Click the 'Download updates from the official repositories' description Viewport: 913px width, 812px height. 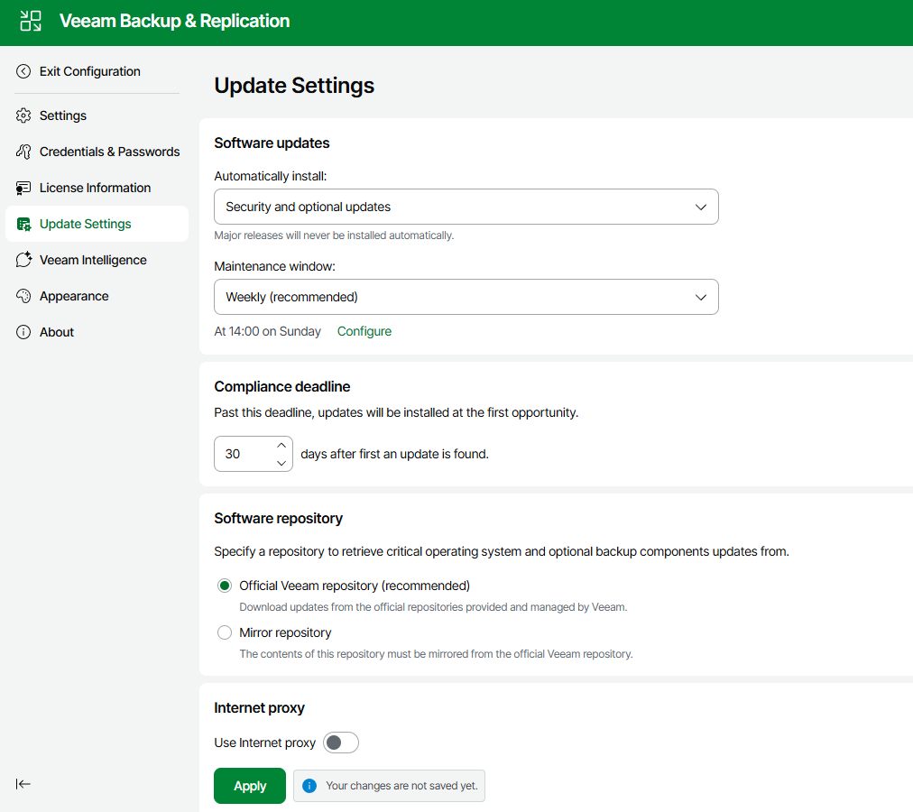(x=433, y=607)
